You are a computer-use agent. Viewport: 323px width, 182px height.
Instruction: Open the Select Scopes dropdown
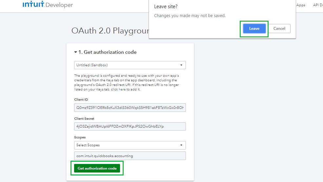tap(130, 145)
